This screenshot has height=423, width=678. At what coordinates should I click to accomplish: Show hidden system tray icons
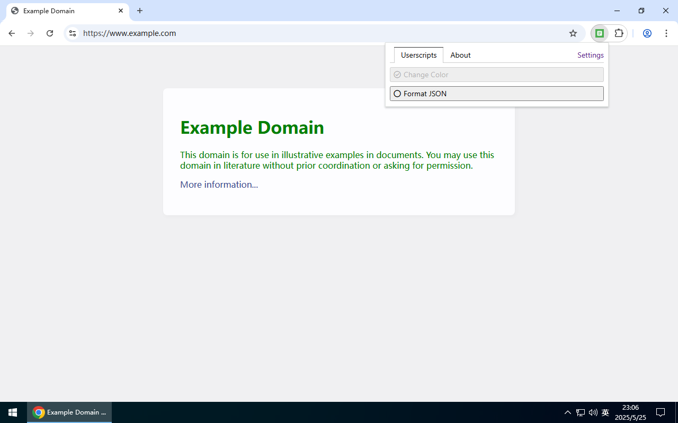pos(568,412)
